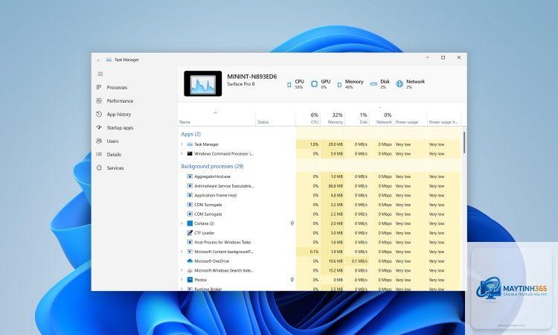
Task: Click the Startup apps gauge icon
Action: 99,127
